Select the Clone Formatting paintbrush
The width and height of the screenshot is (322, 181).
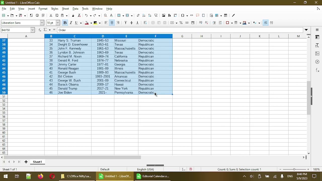[x=73, y=15]
